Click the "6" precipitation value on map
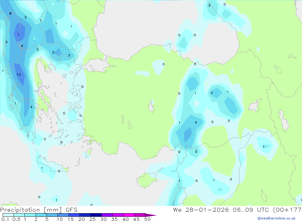 pos(22,46)
